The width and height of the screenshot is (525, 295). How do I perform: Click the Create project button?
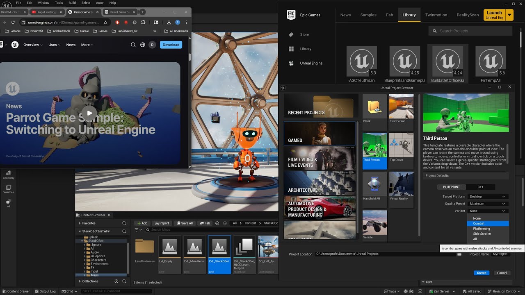482,273
